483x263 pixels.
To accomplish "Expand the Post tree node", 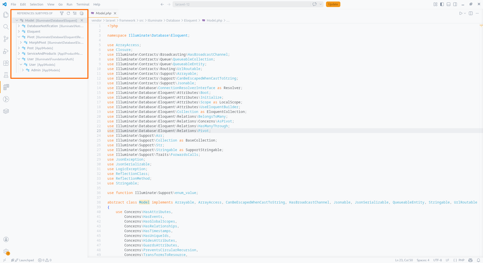I will [19, 48].
